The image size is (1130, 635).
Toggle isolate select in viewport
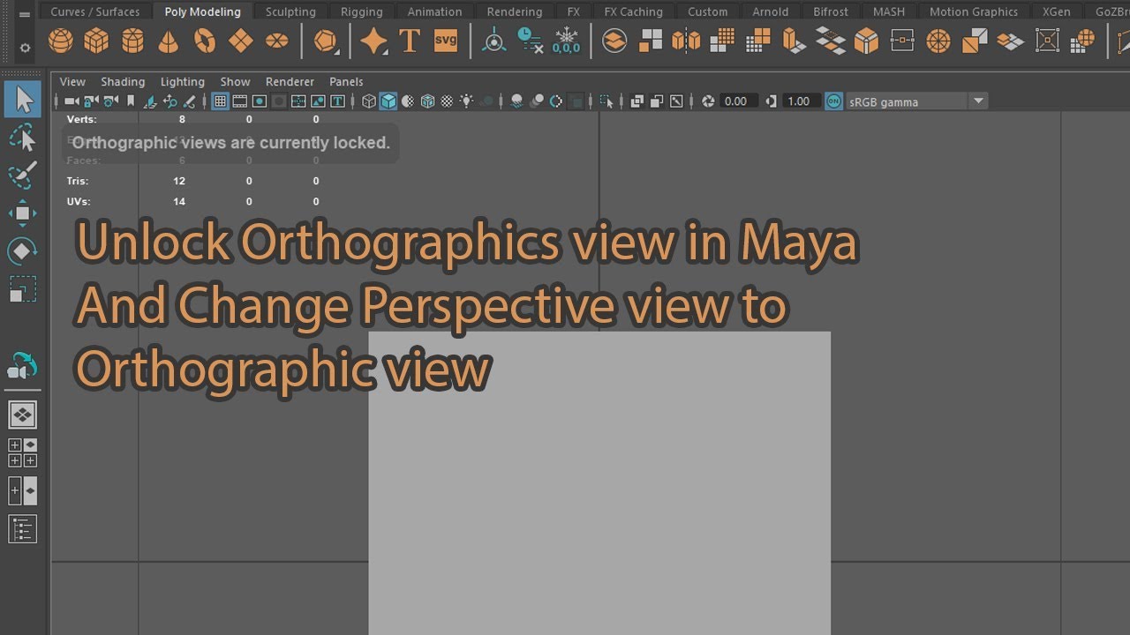(x=607, y=101)
